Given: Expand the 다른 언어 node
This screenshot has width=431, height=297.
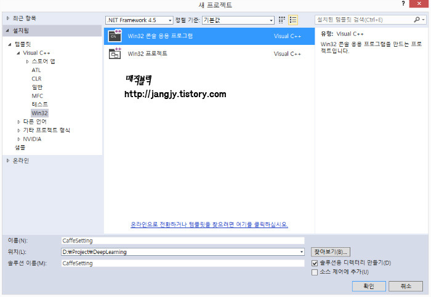Looking at the screenshot, I should [x=18, y=122].
